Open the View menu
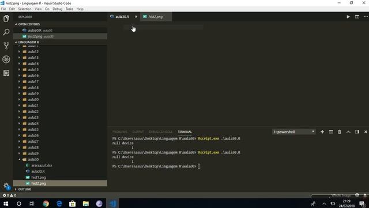Screen dimensions: 369x208 click(x=38, y=9)
